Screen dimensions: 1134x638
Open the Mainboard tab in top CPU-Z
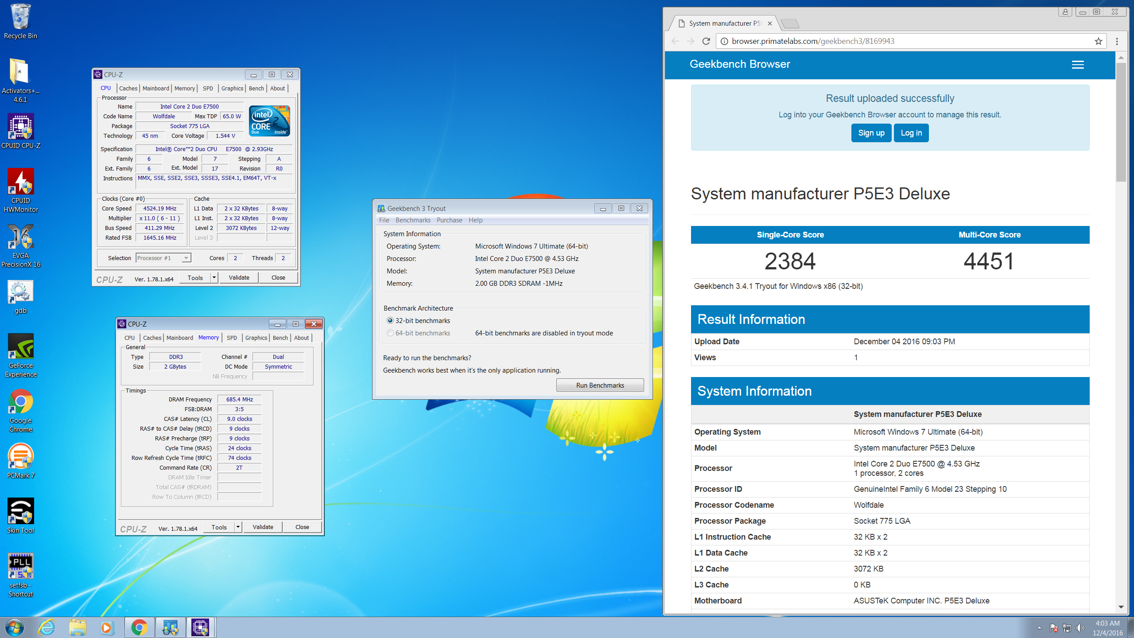tap(156, 88)
